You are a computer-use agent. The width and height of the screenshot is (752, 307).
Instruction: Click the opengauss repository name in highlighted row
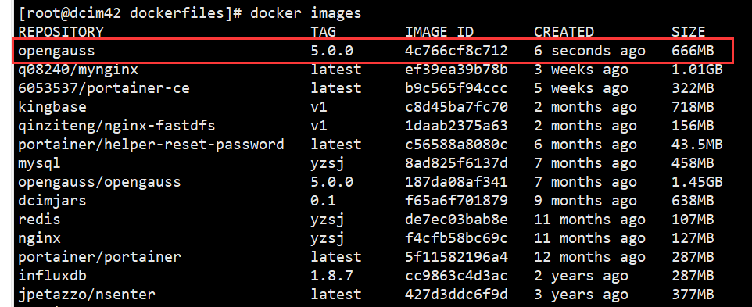(56, 51)
